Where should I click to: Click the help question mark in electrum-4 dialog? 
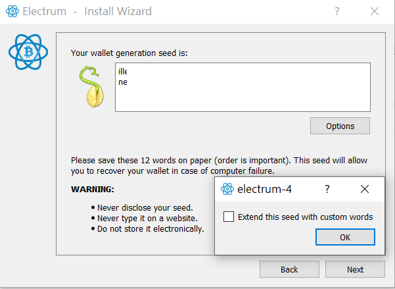tap(327, 189)
